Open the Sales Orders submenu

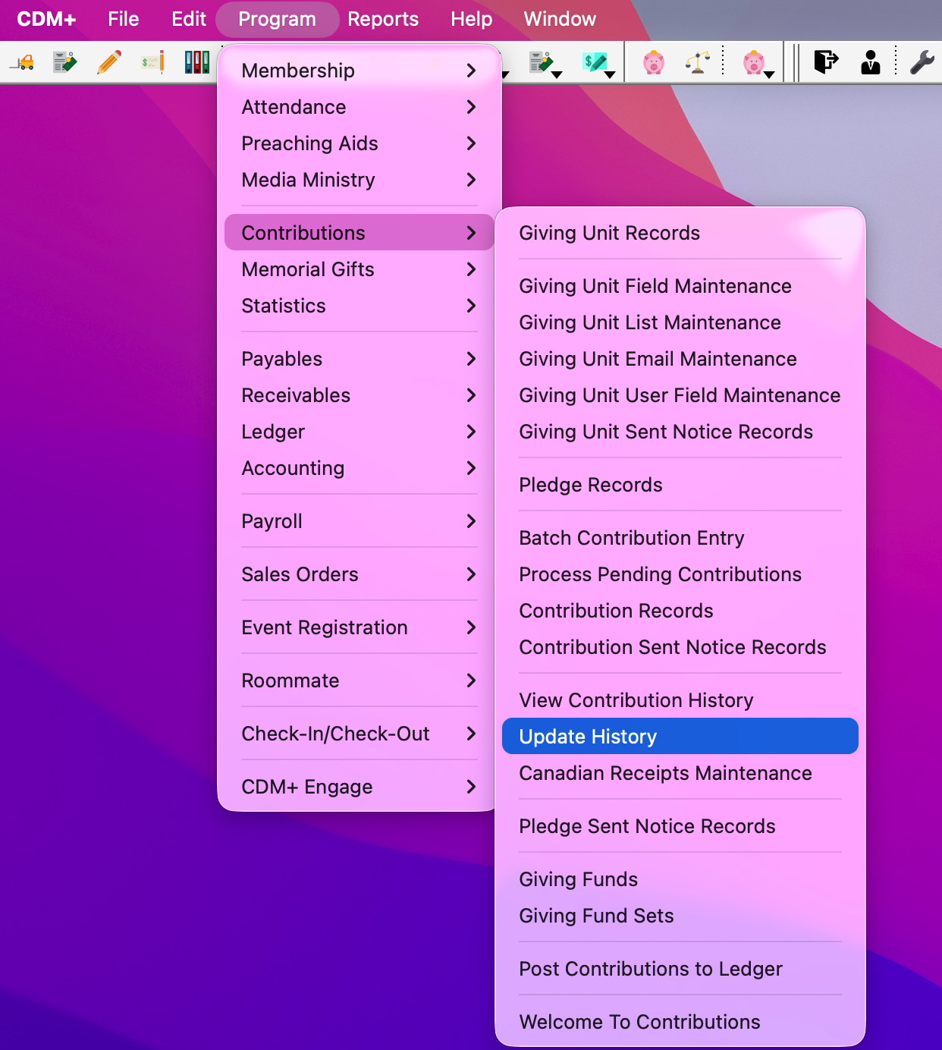(x=360, y=574)
